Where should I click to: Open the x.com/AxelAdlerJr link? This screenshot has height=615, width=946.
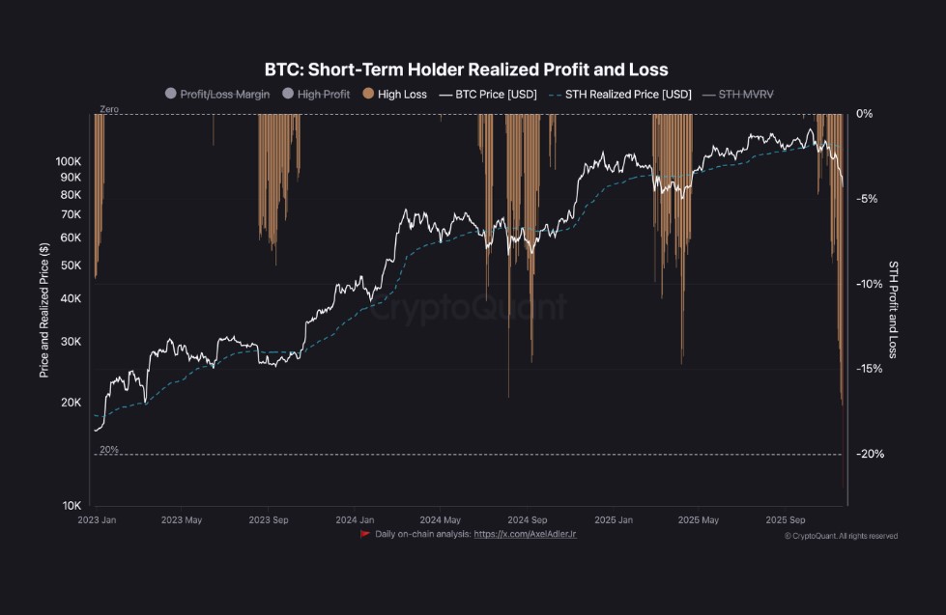525,533
